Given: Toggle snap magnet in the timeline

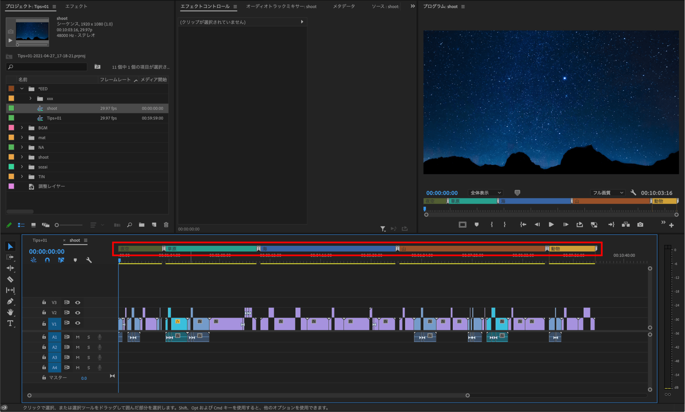Looking at the screenshot, I should click(x=47, y=260).
